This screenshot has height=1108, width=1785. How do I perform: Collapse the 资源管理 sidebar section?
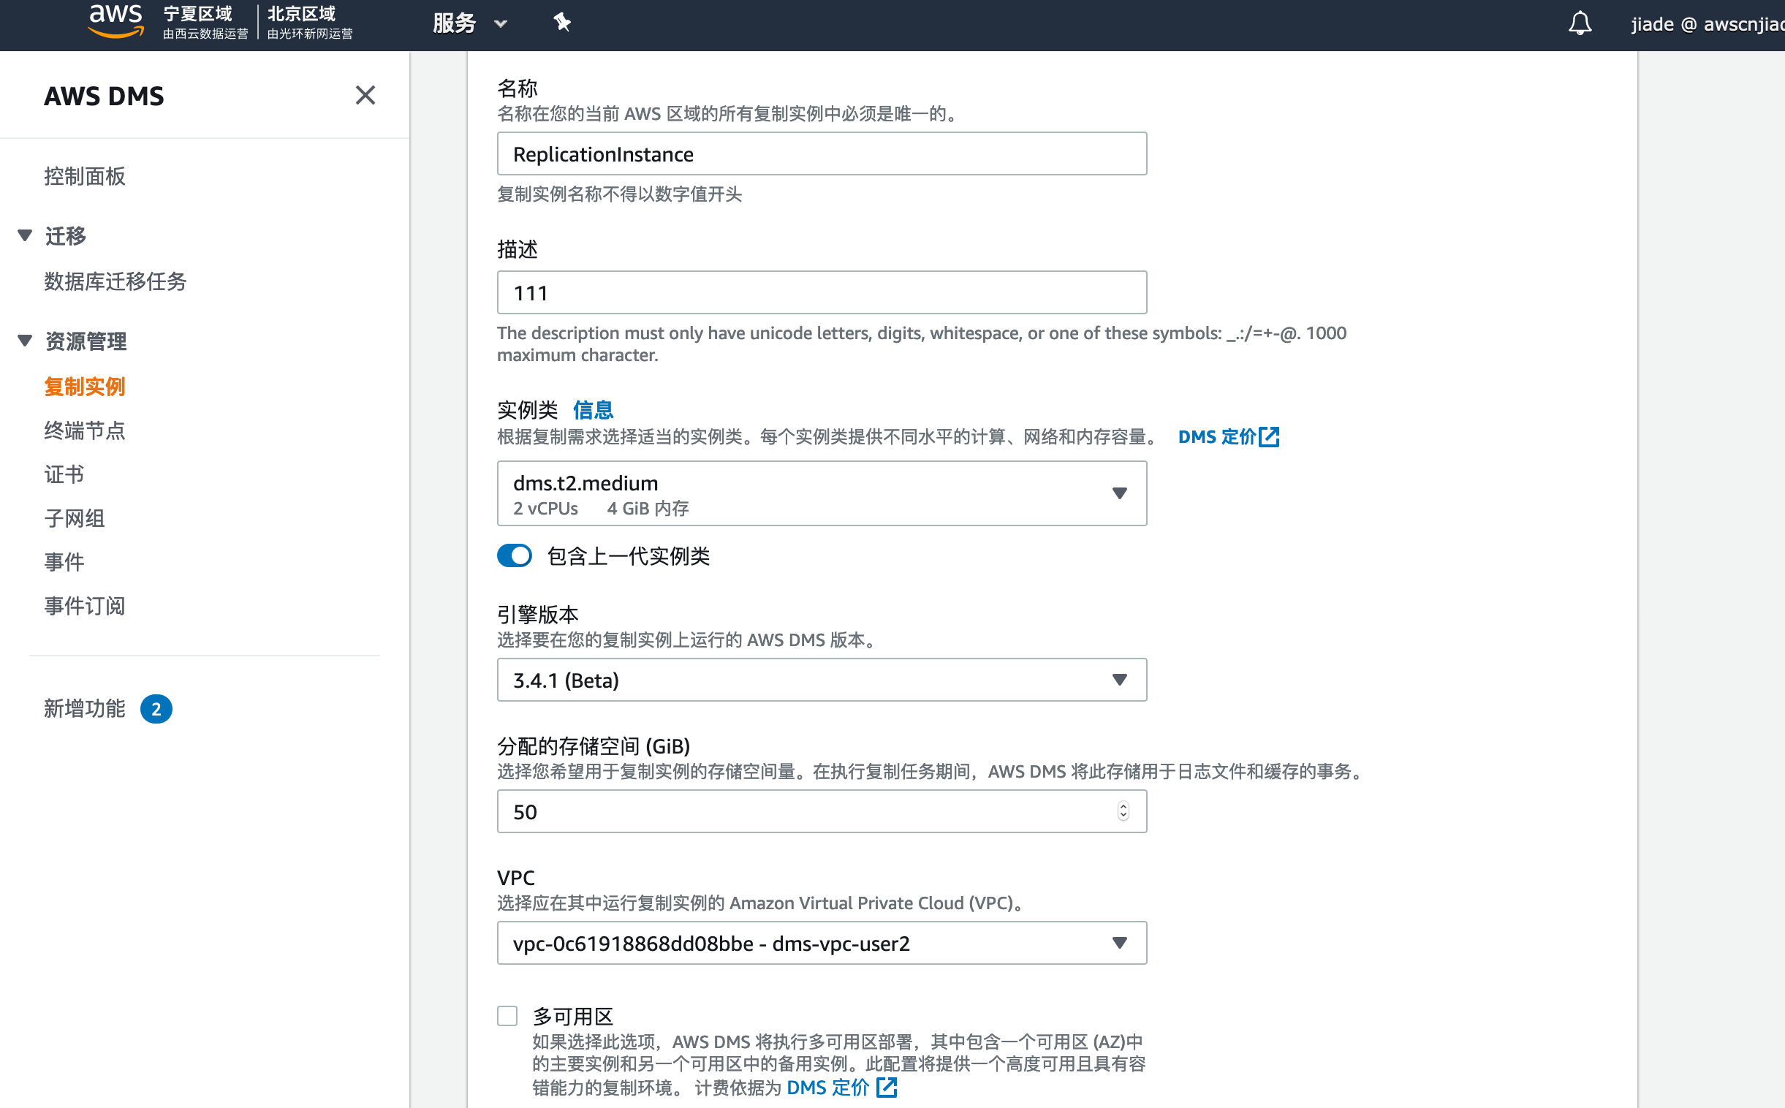[25, 341]
